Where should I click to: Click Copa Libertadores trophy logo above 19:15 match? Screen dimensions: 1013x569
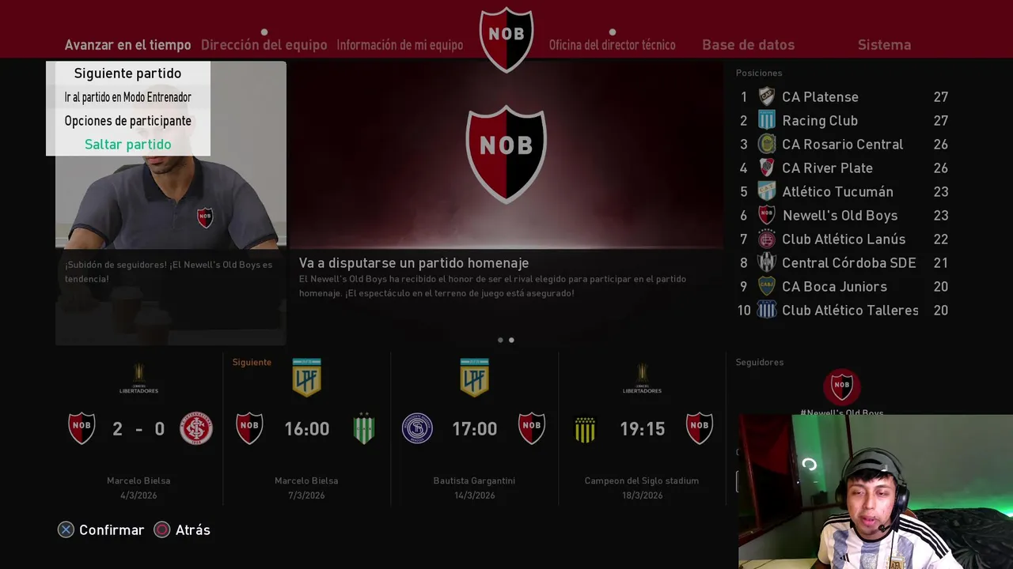click(642, 378)
